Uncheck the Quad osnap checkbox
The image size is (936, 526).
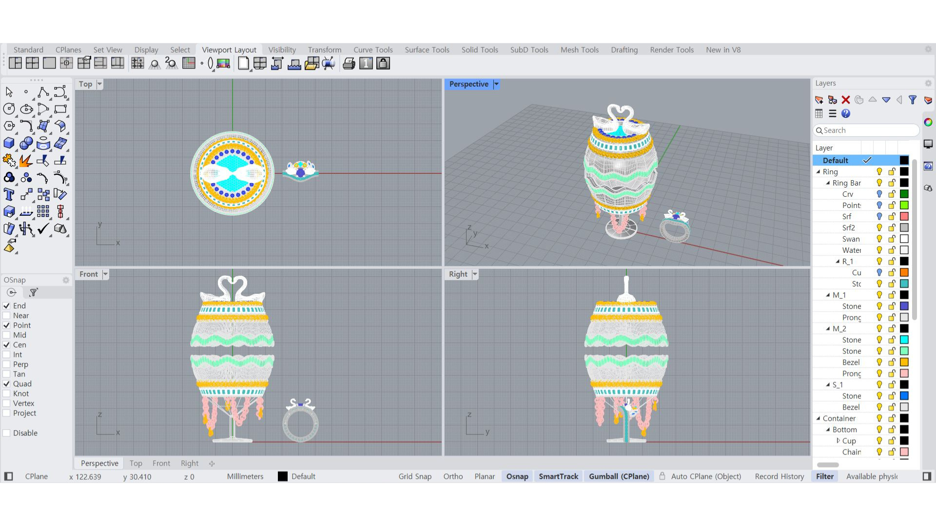coord(7,384)
